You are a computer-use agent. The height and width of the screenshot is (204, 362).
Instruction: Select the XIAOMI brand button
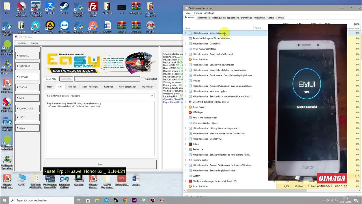(27, 87)
